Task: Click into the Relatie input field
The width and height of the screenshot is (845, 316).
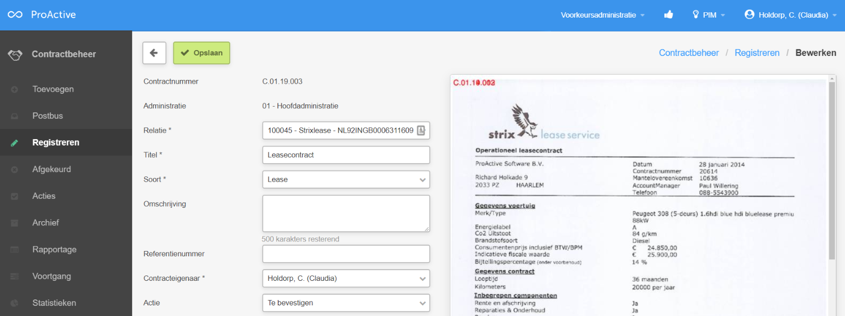Action: [x=346, y=131]
